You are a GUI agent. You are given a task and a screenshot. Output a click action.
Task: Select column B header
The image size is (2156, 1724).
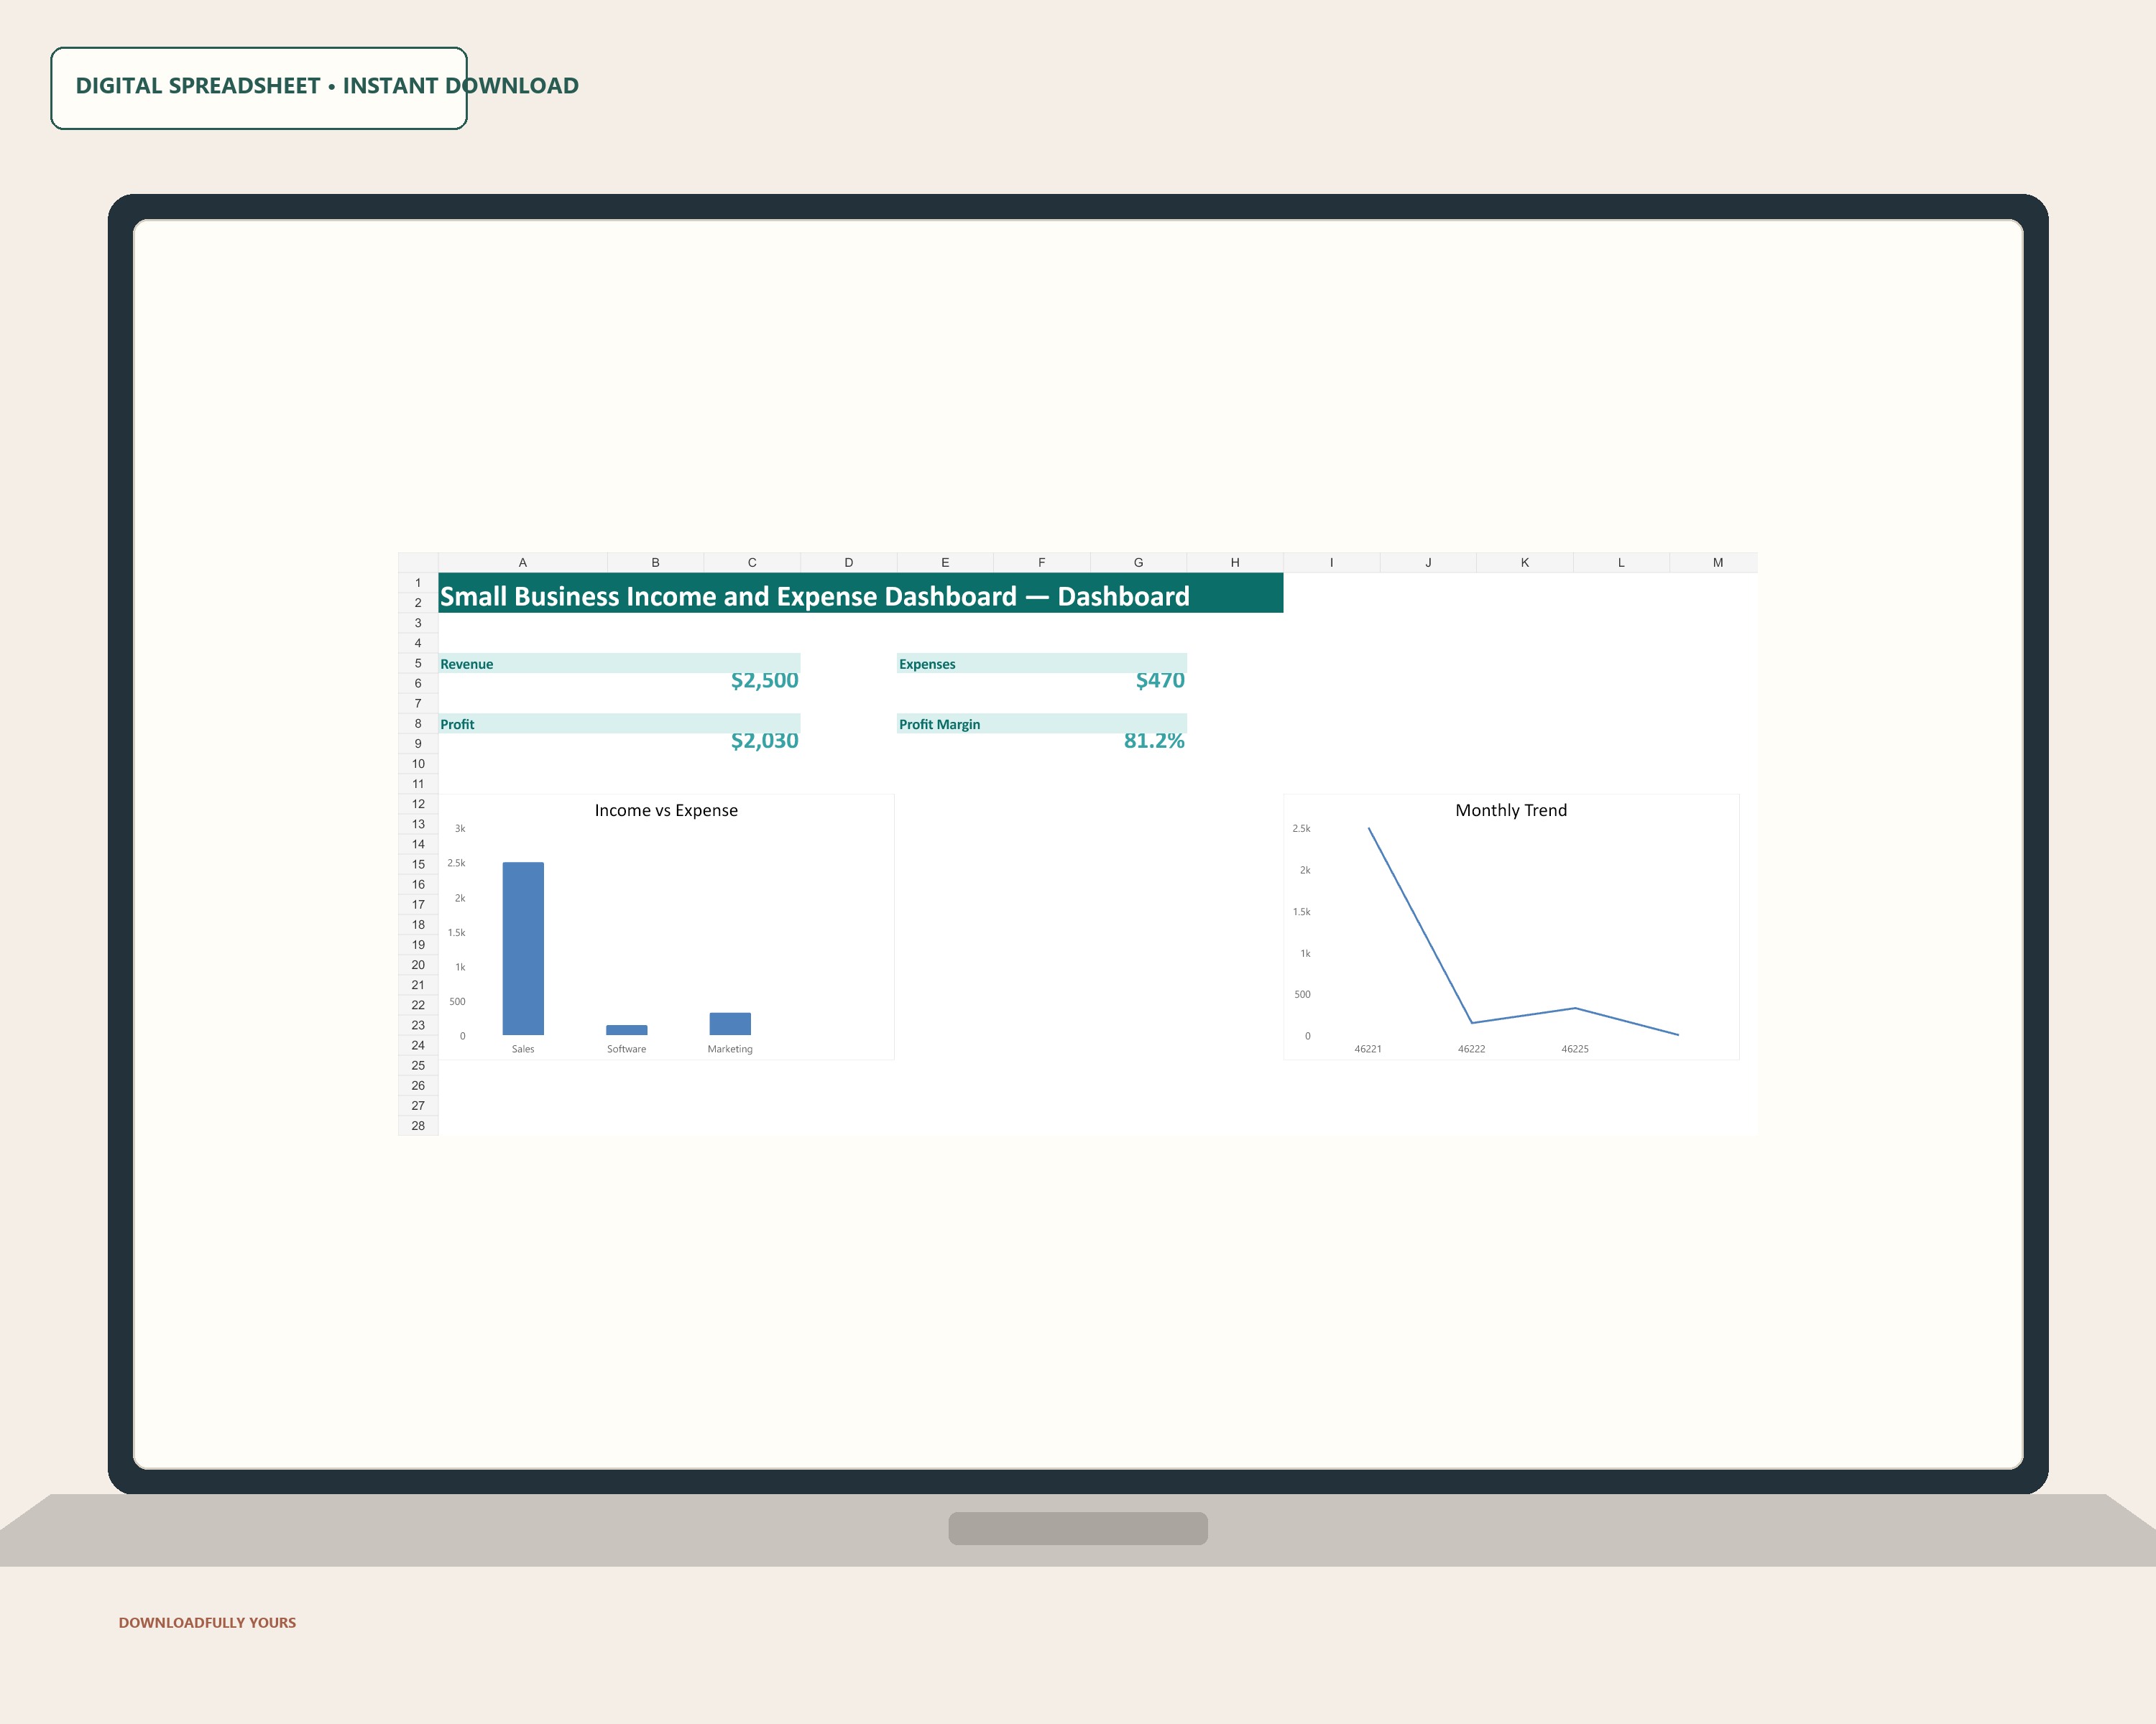point(655,562)
